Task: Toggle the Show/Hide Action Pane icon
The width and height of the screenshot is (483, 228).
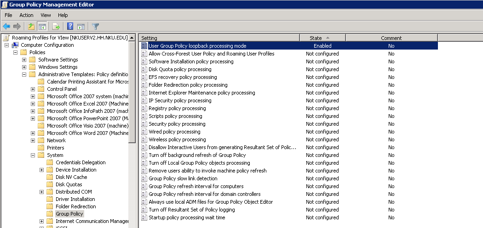Action: click(80, 27)
